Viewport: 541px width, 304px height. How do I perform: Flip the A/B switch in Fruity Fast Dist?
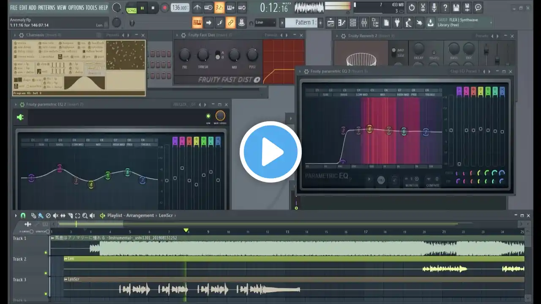[x=218, y=55]
